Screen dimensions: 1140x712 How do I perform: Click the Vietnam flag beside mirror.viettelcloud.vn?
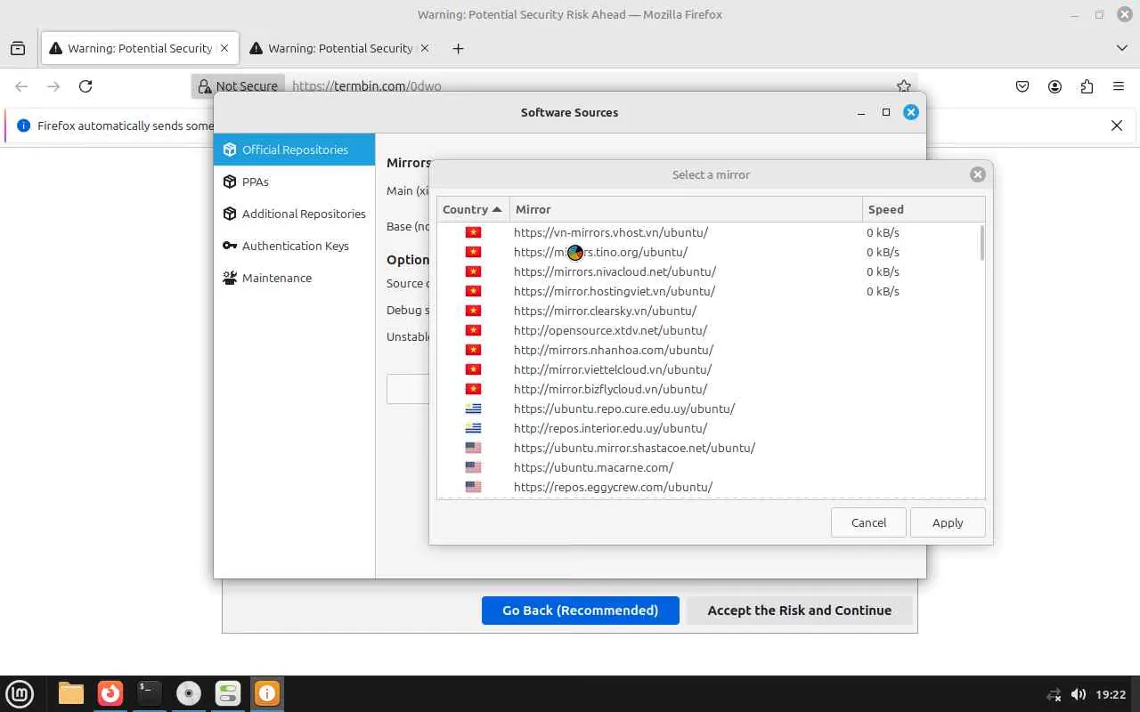tap(473, 369)
